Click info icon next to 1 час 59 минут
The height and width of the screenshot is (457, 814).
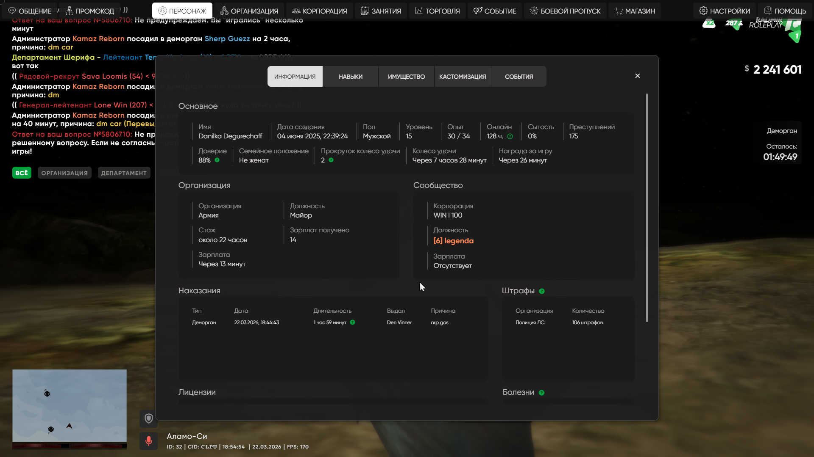pos(353,322)
